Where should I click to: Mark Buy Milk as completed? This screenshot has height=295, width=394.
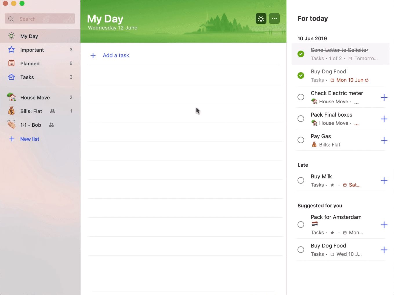point(301,180)
